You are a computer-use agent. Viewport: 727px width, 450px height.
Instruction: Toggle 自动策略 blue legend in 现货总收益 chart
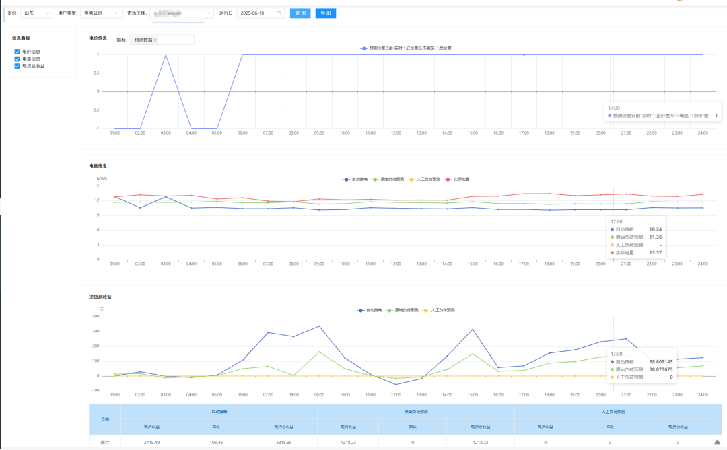(x=360, y=311)
